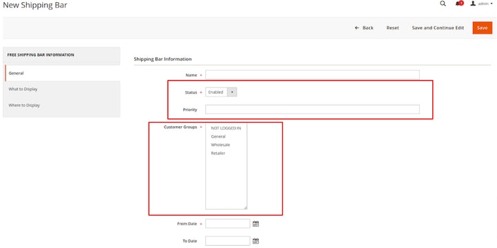Focus the Name input field
This screenshot has width=497, height=248.
pos(313,75)
